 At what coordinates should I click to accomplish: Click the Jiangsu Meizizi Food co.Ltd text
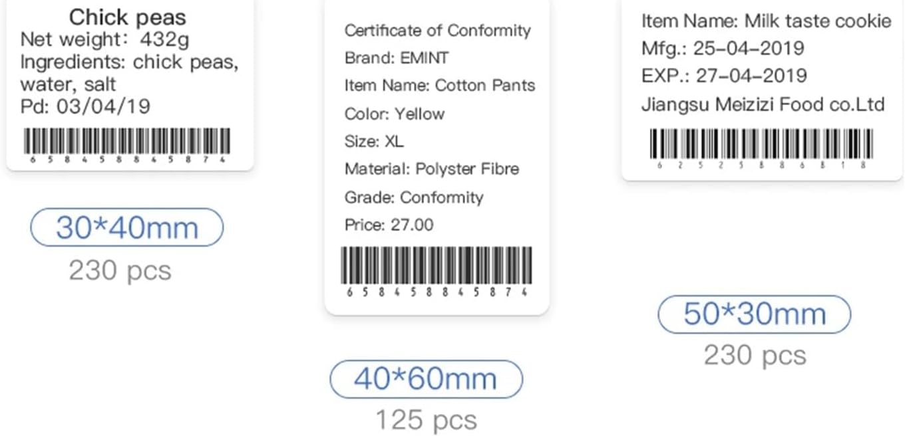(x=763, y=104)
